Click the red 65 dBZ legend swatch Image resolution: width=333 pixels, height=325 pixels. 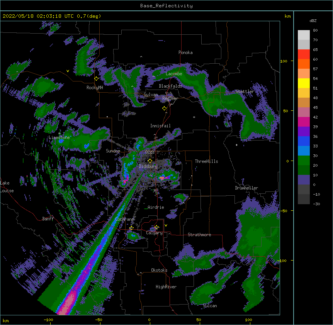[304, 54]
